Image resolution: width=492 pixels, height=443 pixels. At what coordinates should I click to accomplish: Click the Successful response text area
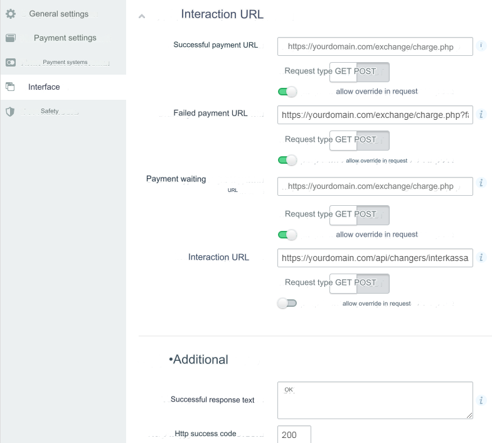click(x=375, y=400)
